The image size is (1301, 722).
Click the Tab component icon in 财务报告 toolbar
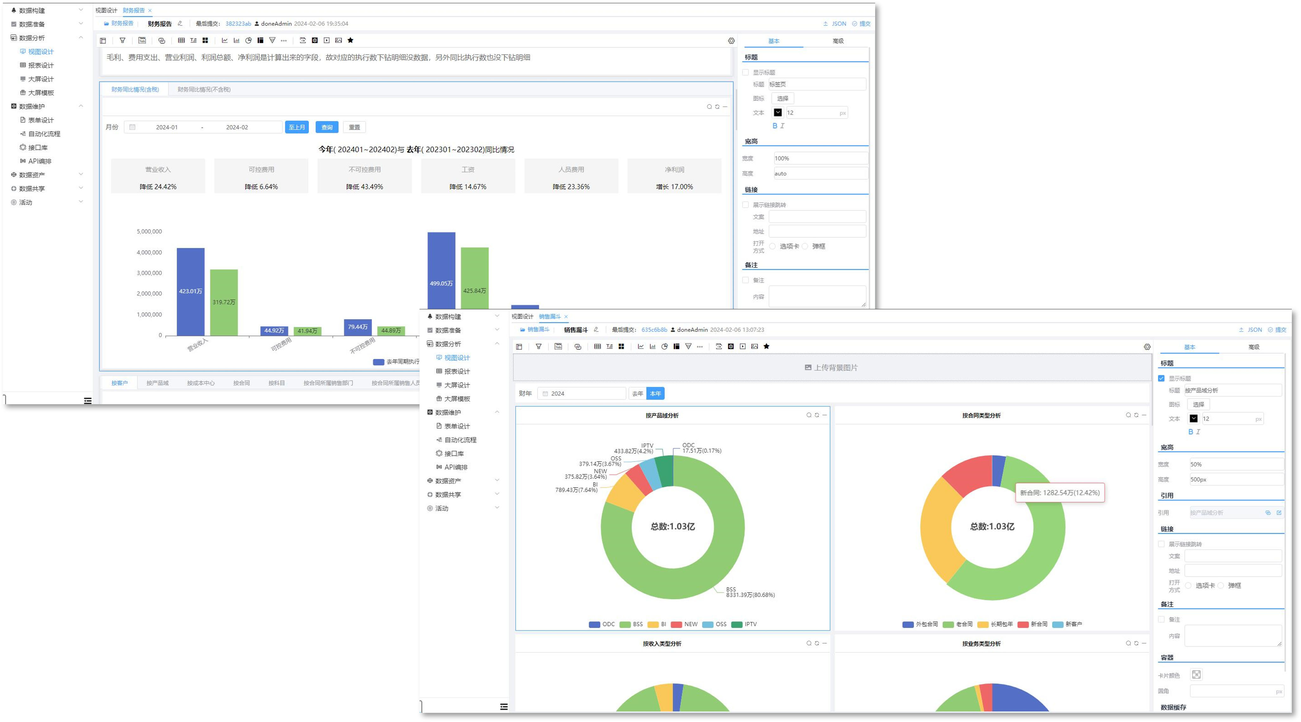142,41
